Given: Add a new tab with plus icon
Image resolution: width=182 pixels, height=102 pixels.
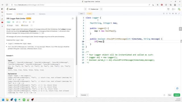Looking at the screenshot, I should (x=2, y=26).
